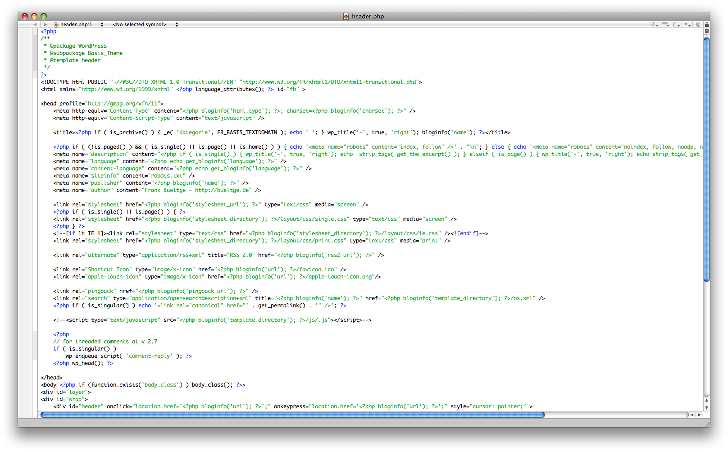728x452 pixels.
Task: Open the C class-hierarchy menu
Action: pos(677,24)
